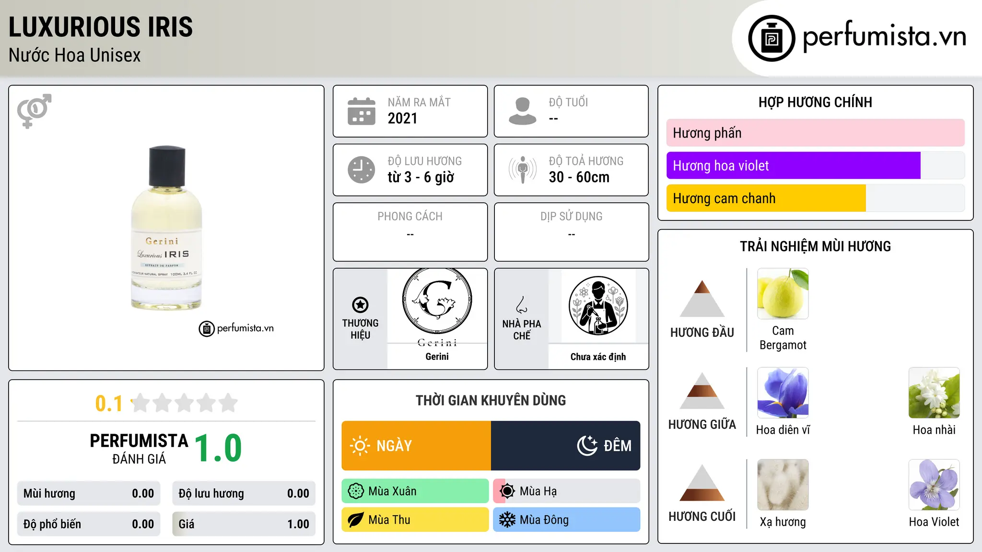Open the Xạ hương musk image
The height and width of the screenshot is (552, 982).
pos(783,485)
